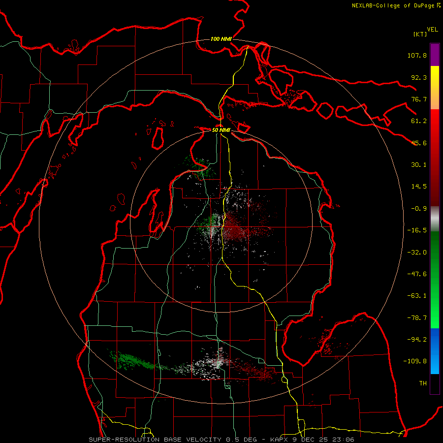
Task: Click the 107.8 velocity scale value
Action: click(x=417, y=55)
